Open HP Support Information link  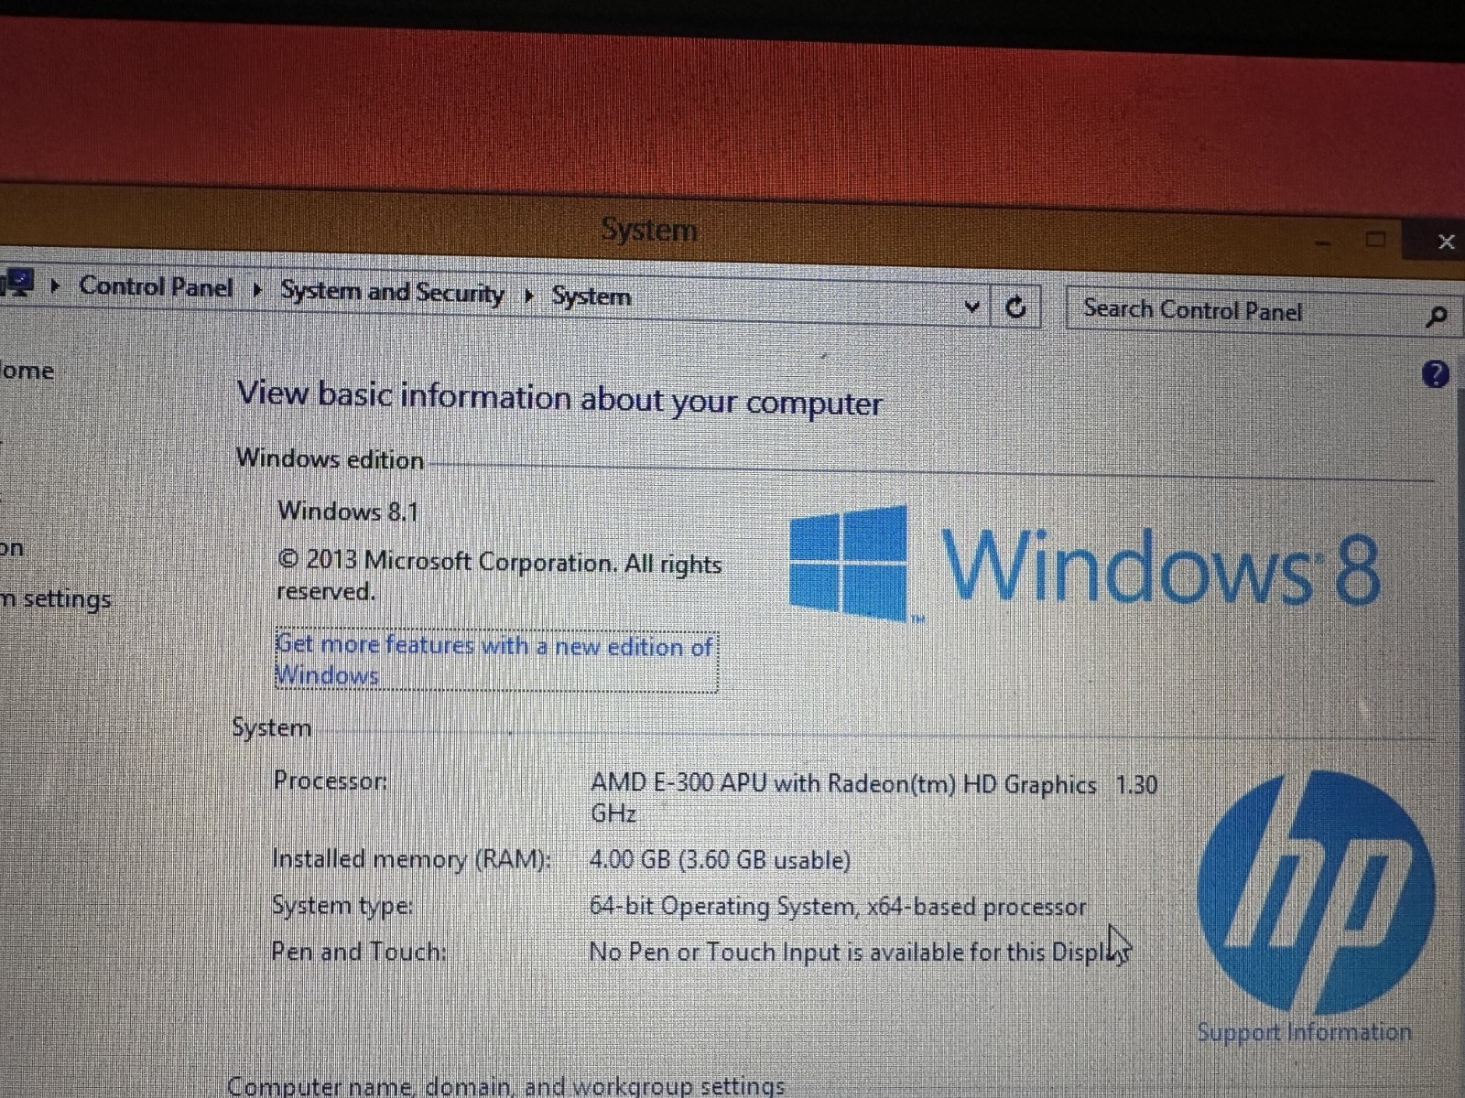click(1304, 1032)
